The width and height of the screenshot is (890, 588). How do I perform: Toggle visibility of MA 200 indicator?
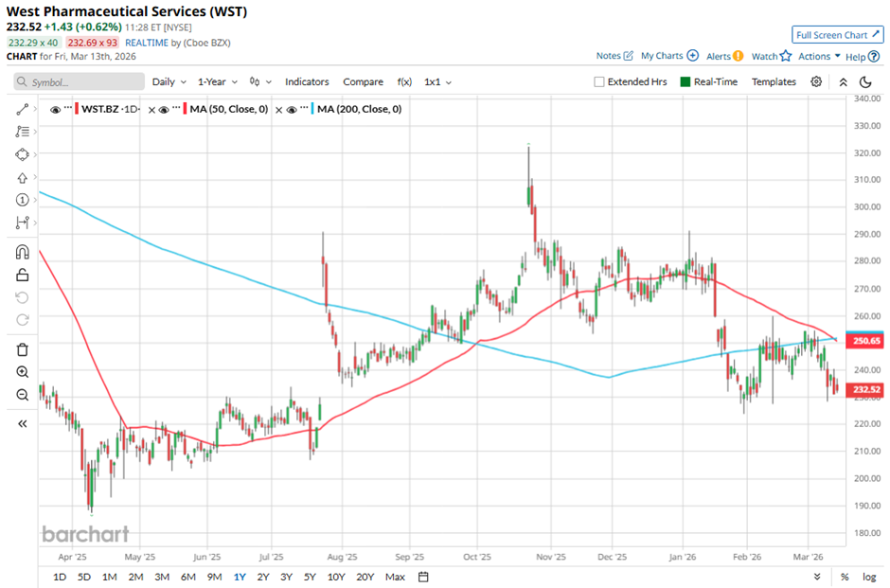pos(292,110)
